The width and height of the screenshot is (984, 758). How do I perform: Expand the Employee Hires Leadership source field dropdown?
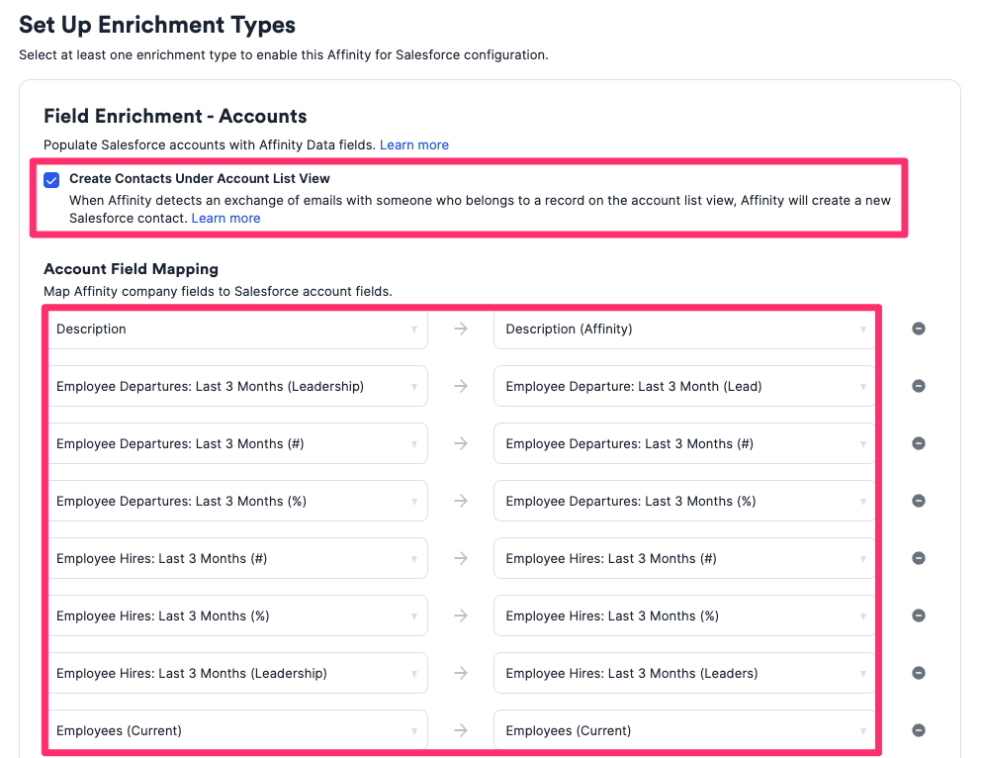coord(237,673)
